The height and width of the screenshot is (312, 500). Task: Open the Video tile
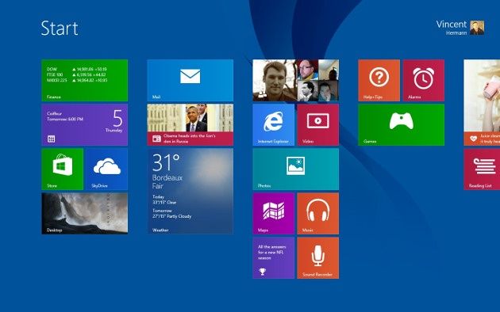pos(318,124)
